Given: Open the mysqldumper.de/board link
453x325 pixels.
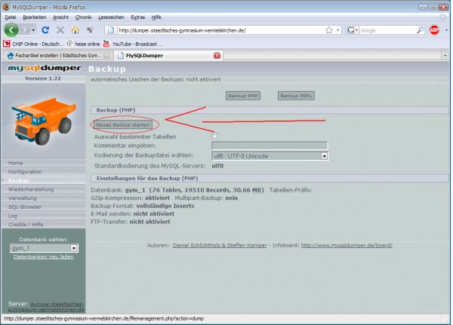Looking at the screenshot, I should click(347, 245).
